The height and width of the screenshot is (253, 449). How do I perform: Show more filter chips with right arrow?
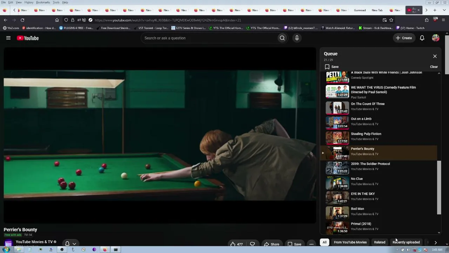[436, 242]
